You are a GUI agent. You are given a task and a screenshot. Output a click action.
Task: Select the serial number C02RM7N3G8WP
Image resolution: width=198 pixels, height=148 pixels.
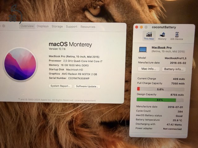(79, 78)
